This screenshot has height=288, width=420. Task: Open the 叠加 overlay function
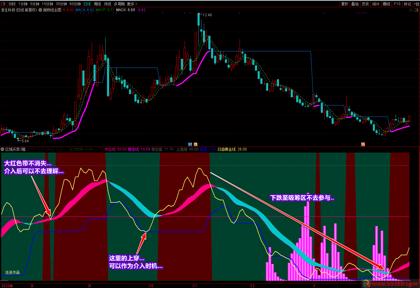[355, 4]
